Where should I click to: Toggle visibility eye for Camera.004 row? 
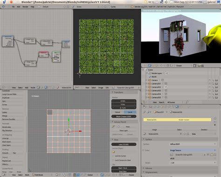click(210, 94)
